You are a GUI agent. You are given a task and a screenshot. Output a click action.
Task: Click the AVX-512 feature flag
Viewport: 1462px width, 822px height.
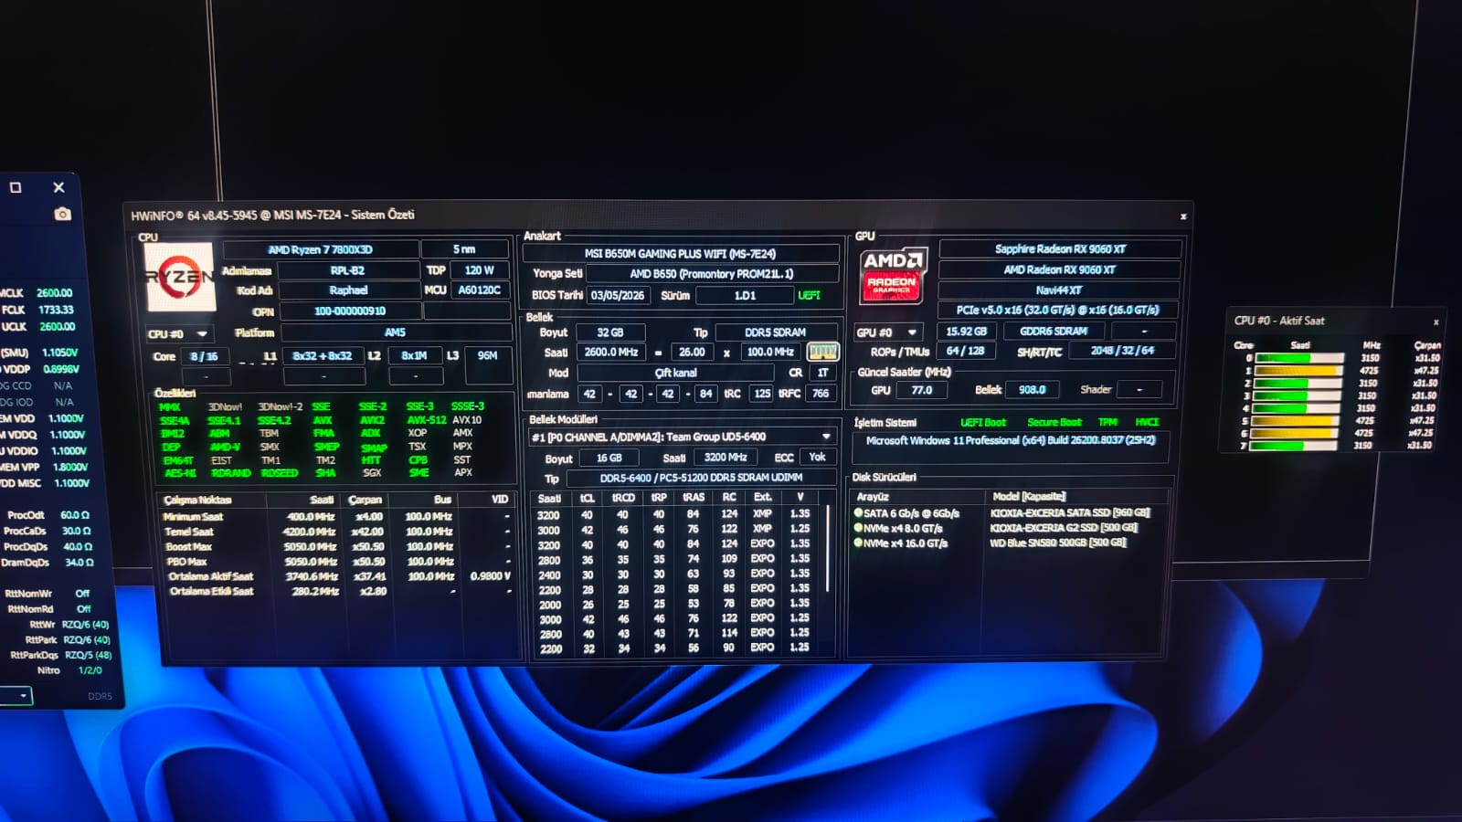click(x=426, y=420)
